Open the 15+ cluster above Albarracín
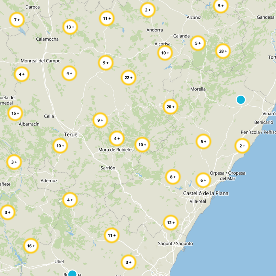 pos(16,112)
